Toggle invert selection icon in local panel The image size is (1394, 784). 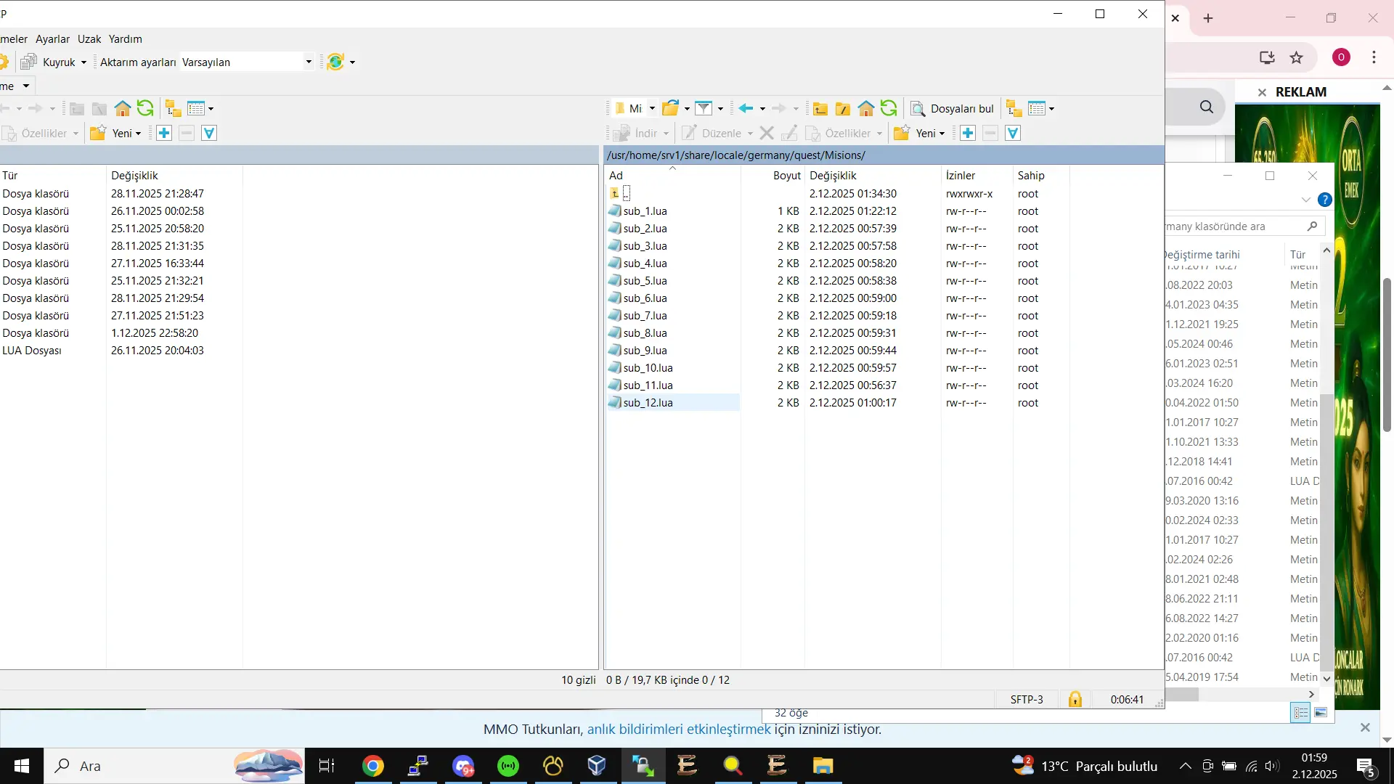pyautogui.click(x=209, y=134)
